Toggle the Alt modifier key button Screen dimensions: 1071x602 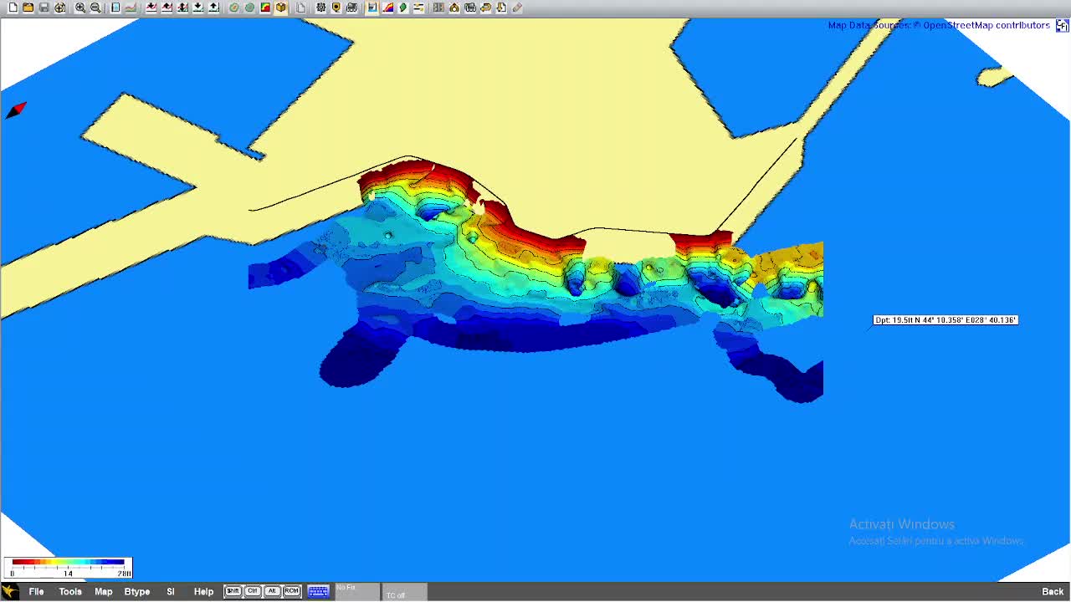coord(272,591)
